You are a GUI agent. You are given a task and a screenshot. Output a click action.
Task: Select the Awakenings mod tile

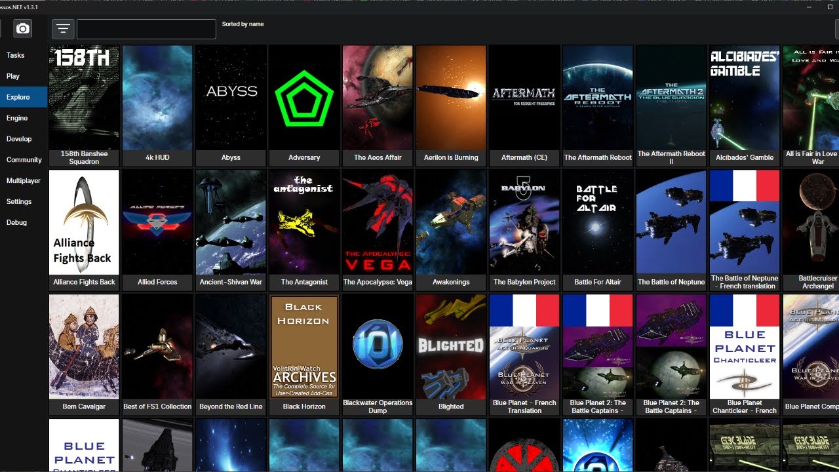coord(451,229)
